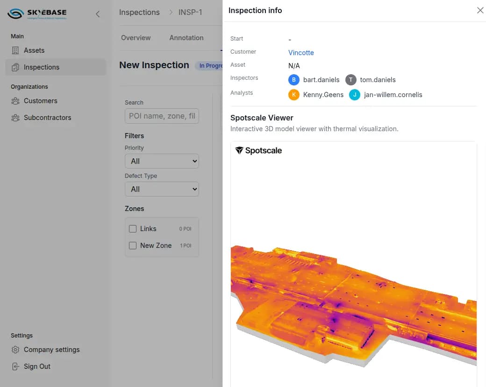Go to Inspections breadcrumb link
The width and height of the screenshot is (486, 387).
point(139,12)
